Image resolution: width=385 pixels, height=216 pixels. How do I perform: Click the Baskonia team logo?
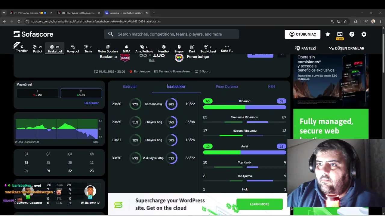[125, 57]
